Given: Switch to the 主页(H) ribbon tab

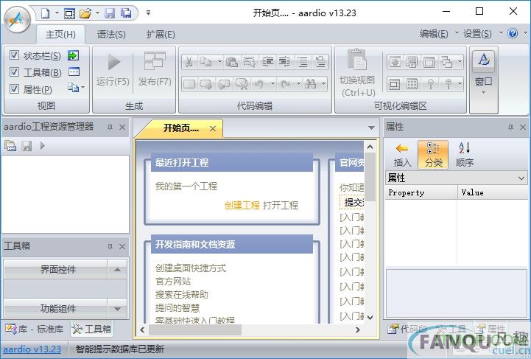Looking at the screenshot, I should tap(60, 34).
